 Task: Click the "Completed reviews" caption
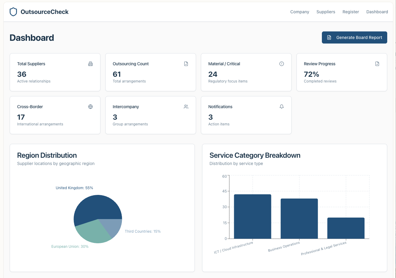pos(320,81)
